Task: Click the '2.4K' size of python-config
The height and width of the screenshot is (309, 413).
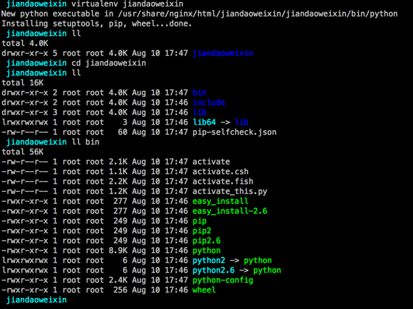Action: tap(118, 280)
